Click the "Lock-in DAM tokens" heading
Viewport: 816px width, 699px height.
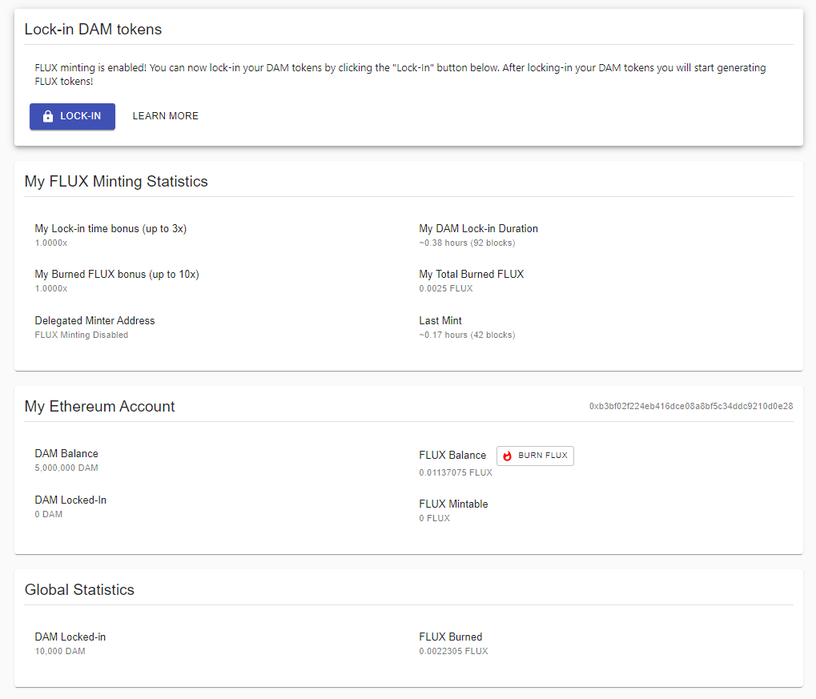click(93, 30)
